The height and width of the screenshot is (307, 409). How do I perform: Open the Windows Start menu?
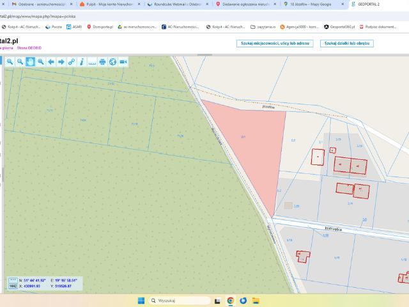click(141, 301)
